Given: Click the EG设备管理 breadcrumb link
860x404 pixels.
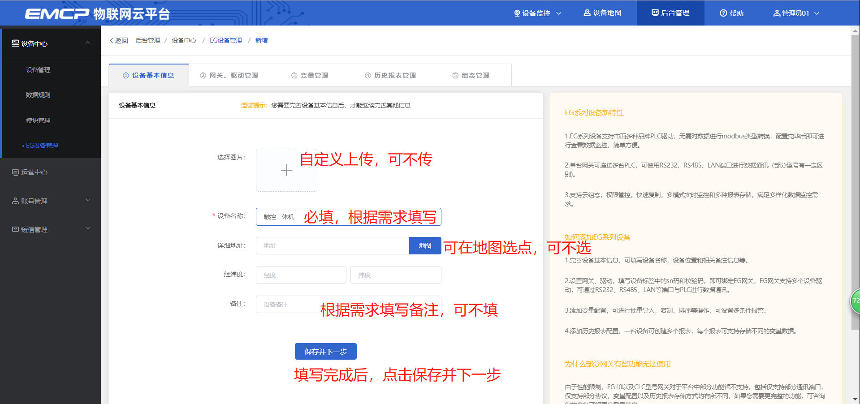Looking at the screenshot, I should pyautogui.click(x=225, y=40).
